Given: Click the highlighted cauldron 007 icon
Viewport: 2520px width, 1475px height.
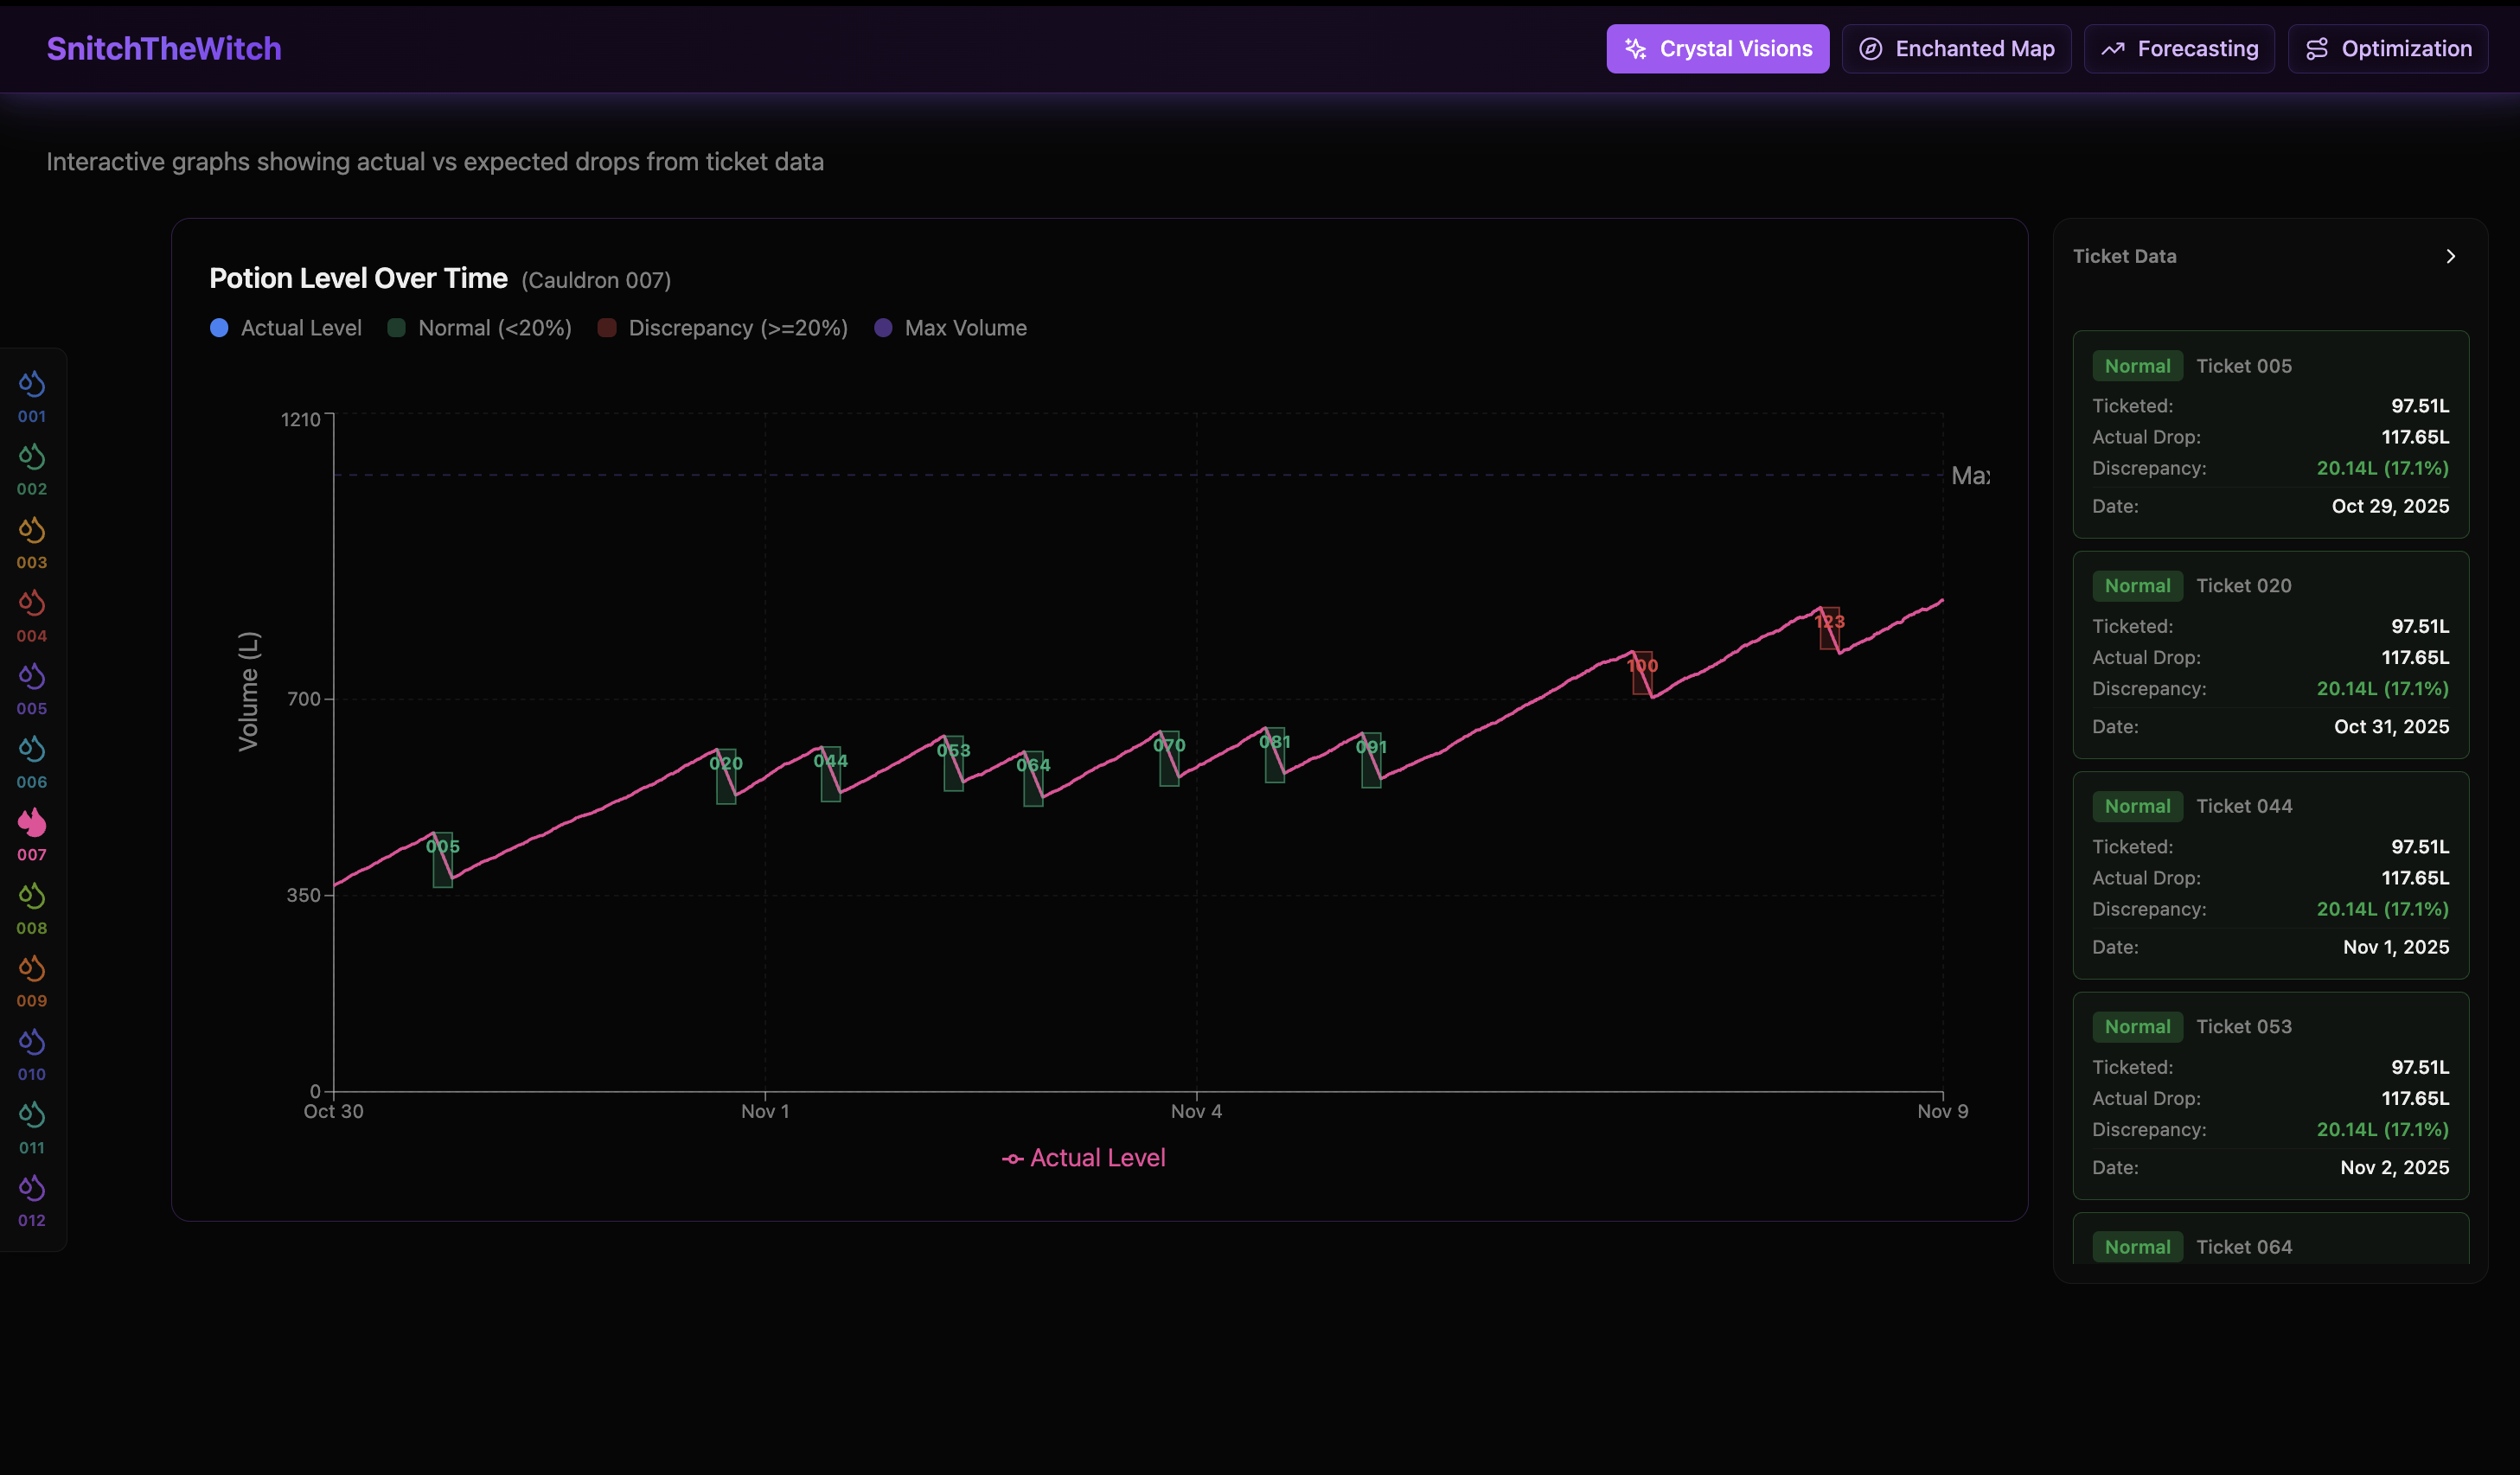Looking at the screenshot, I should [x=32, y=823].
